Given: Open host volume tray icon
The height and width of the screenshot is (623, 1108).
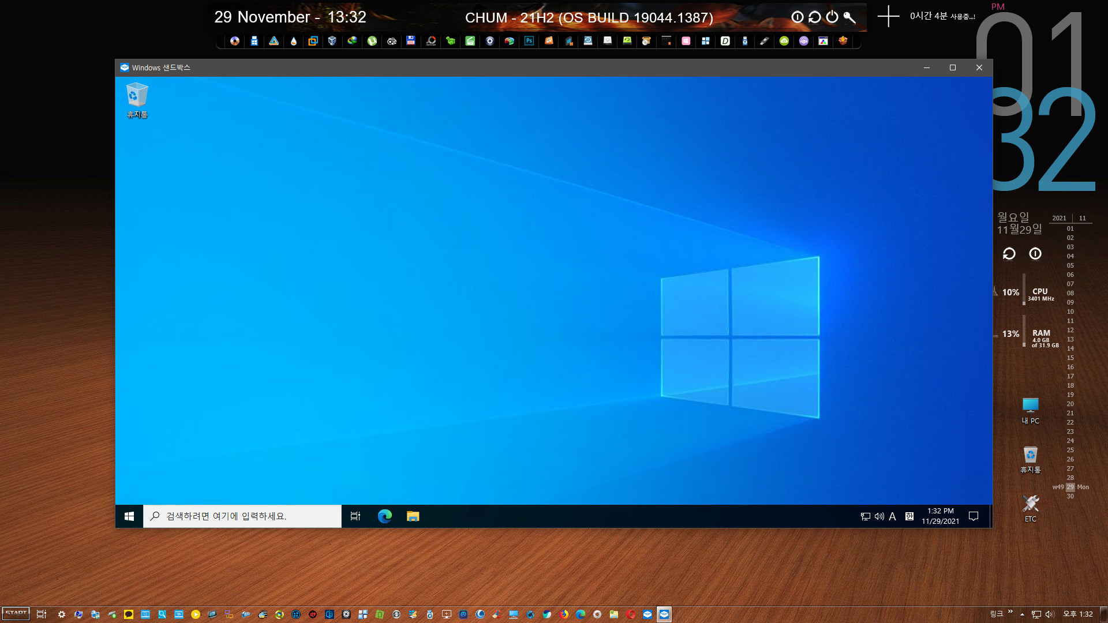Looking at the screenshot, I should (1050, 614).
